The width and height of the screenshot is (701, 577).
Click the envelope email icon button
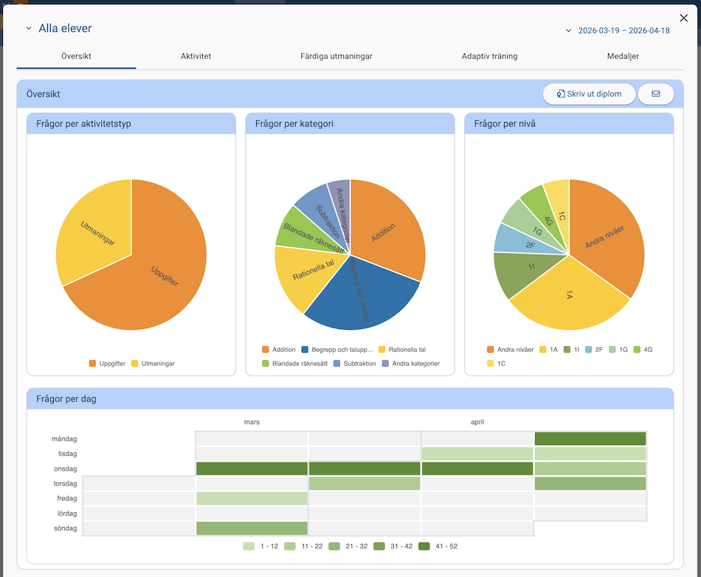[x=656, y=94]
